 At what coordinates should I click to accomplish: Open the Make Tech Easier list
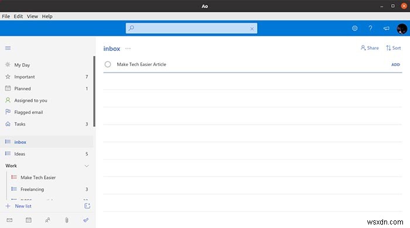(50, 177)
